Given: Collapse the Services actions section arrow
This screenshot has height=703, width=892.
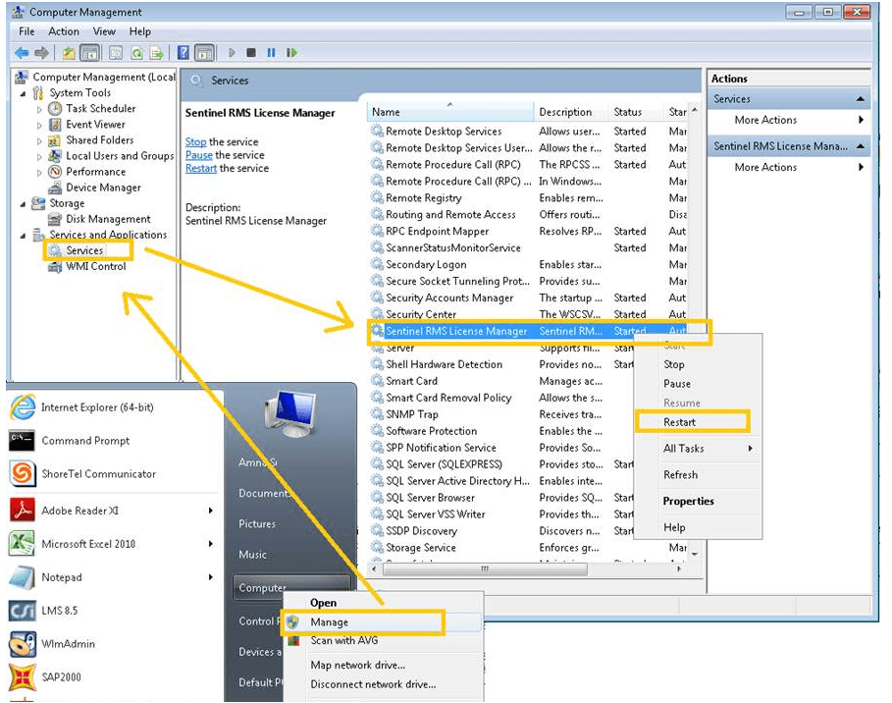Looking at the screenshot, I should pyautogui.click(x=861, y=99).
